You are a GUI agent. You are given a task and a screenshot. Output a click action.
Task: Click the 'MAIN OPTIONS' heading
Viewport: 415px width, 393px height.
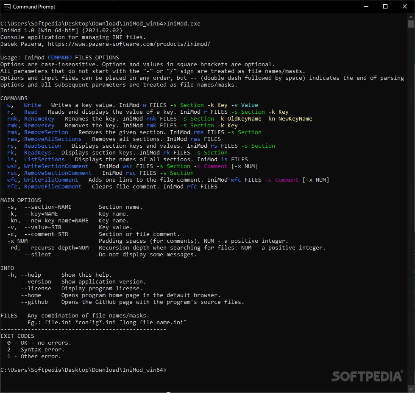21,200
